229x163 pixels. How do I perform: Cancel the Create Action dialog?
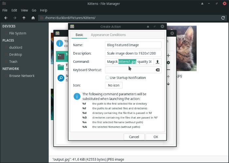(x=134, y=137)
